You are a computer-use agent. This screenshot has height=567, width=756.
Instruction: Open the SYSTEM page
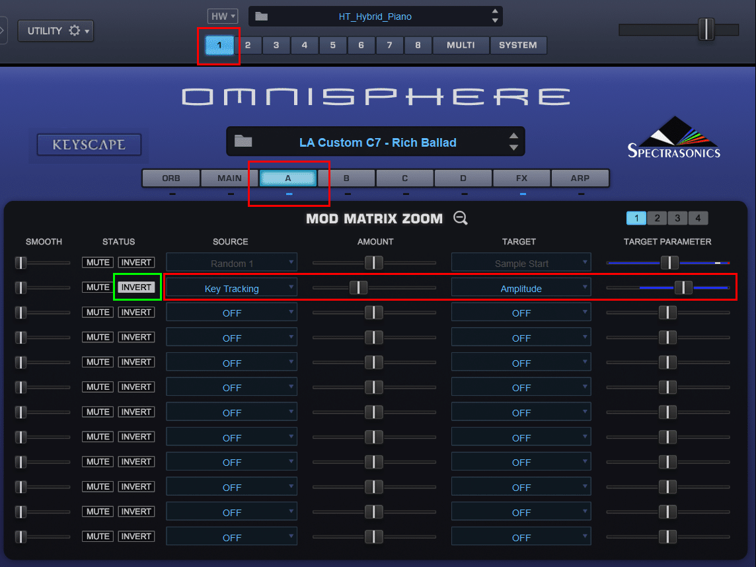pos(518,45)
